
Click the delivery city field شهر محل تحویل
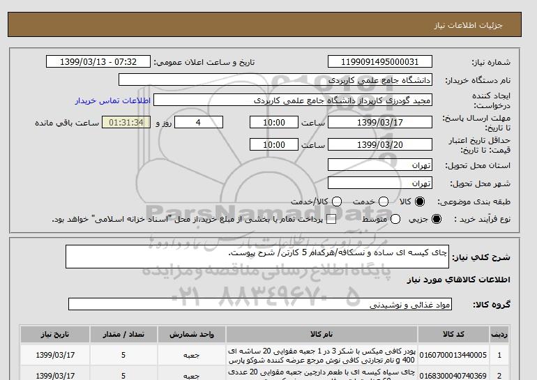pyautogui.click(x=380, y=183)
